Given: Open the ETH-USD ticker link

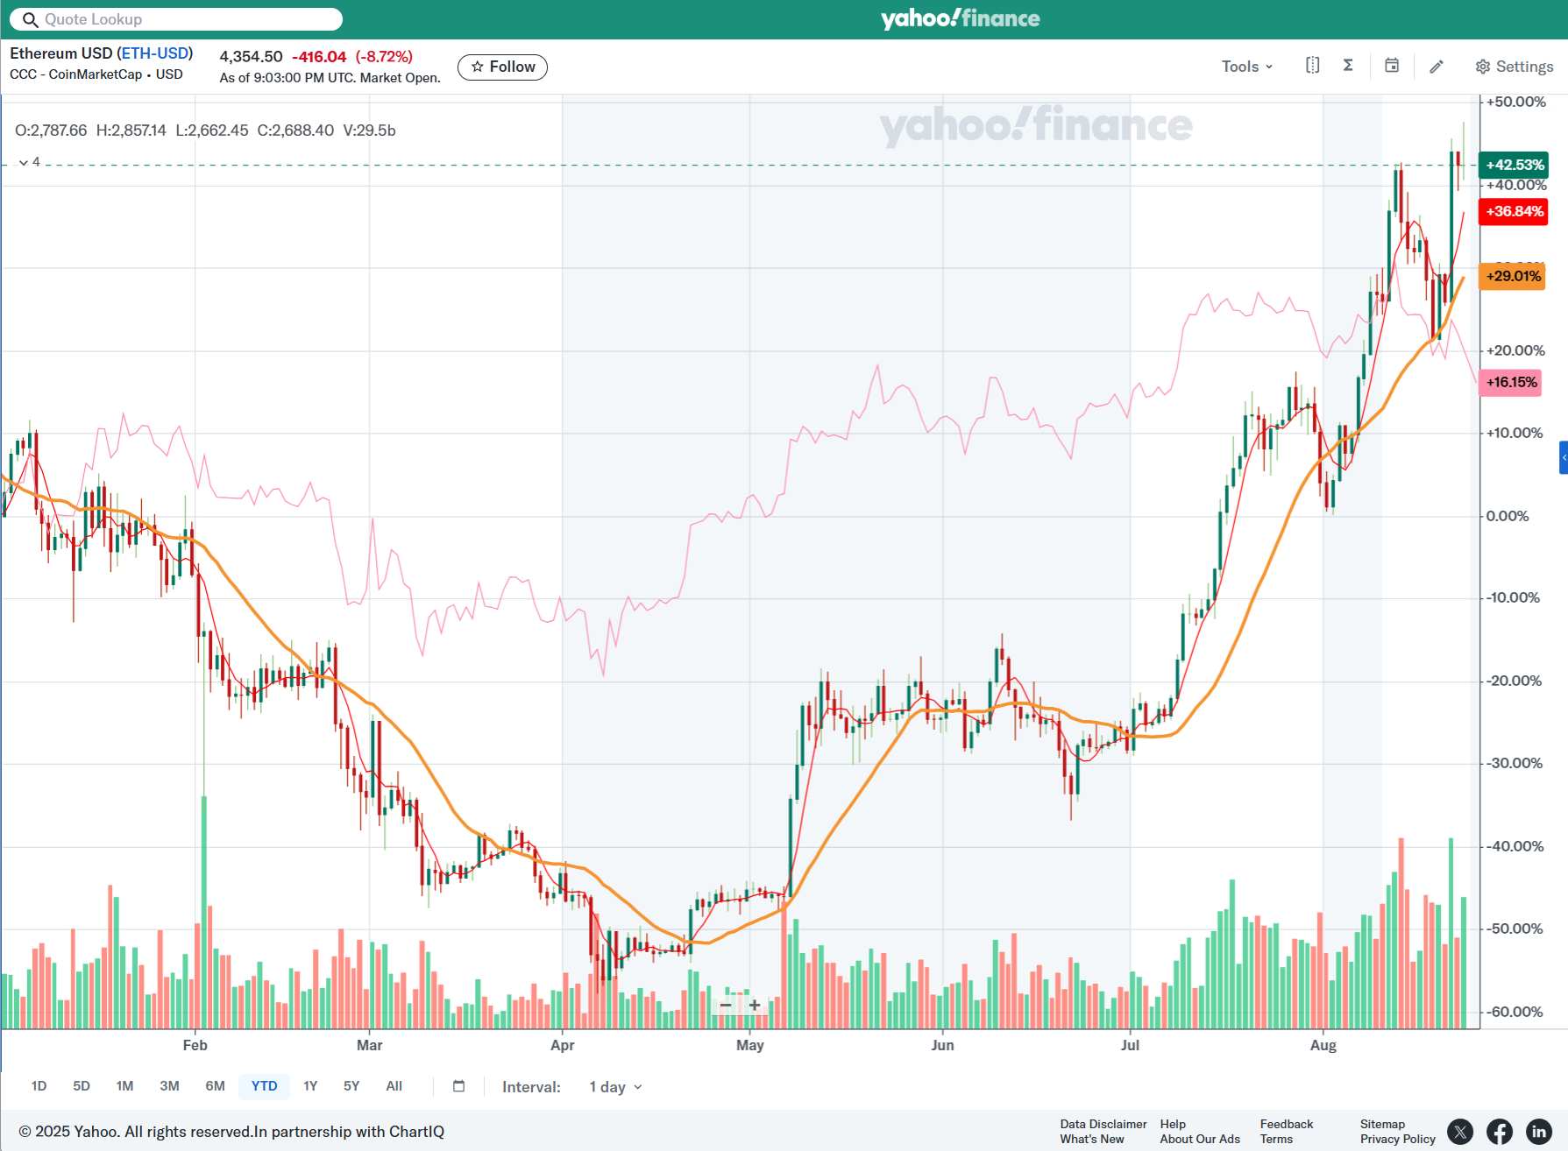Looking at the screenshot, I should [x=154, y=53].
